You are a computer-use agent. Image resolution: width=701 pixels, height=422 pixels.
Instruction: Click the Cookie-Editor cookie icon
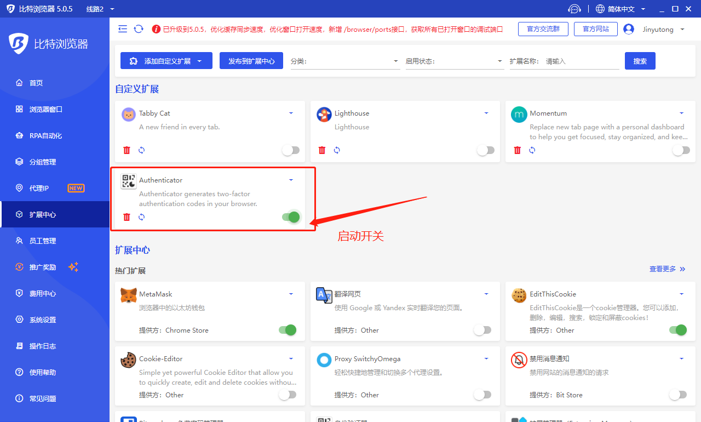tap(129, 360)
